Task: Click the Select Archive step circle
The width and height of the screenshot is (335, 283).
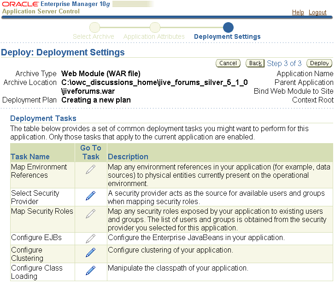Action: pos(94,27)
